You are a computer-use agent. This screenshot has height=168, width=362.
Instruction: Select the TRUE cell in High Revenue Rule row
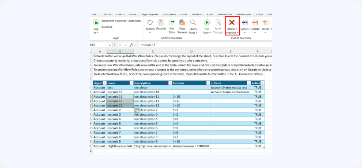pos(258,146)
